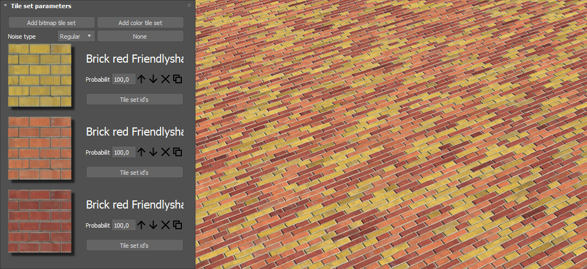587x269 pixels.
Task: Select the yellow brick probability field
Action: tap(124, 80)
